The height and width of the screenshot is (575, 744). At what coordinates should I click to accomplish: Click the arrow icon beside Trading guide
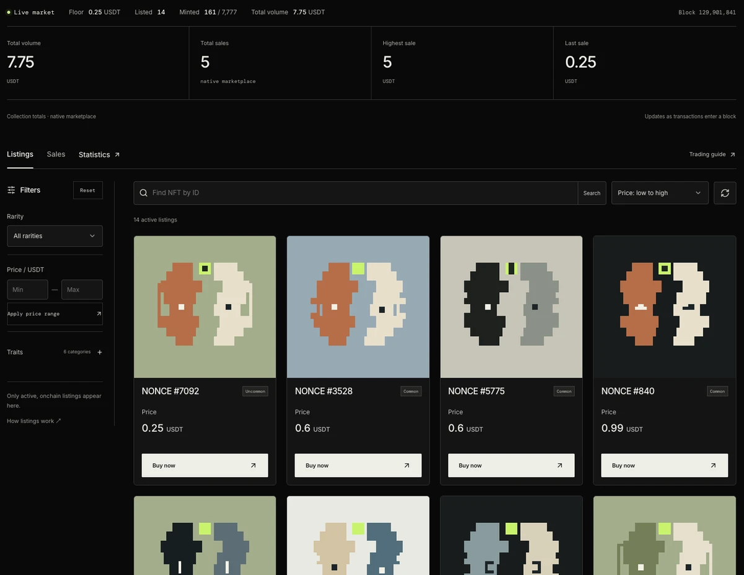732,154
